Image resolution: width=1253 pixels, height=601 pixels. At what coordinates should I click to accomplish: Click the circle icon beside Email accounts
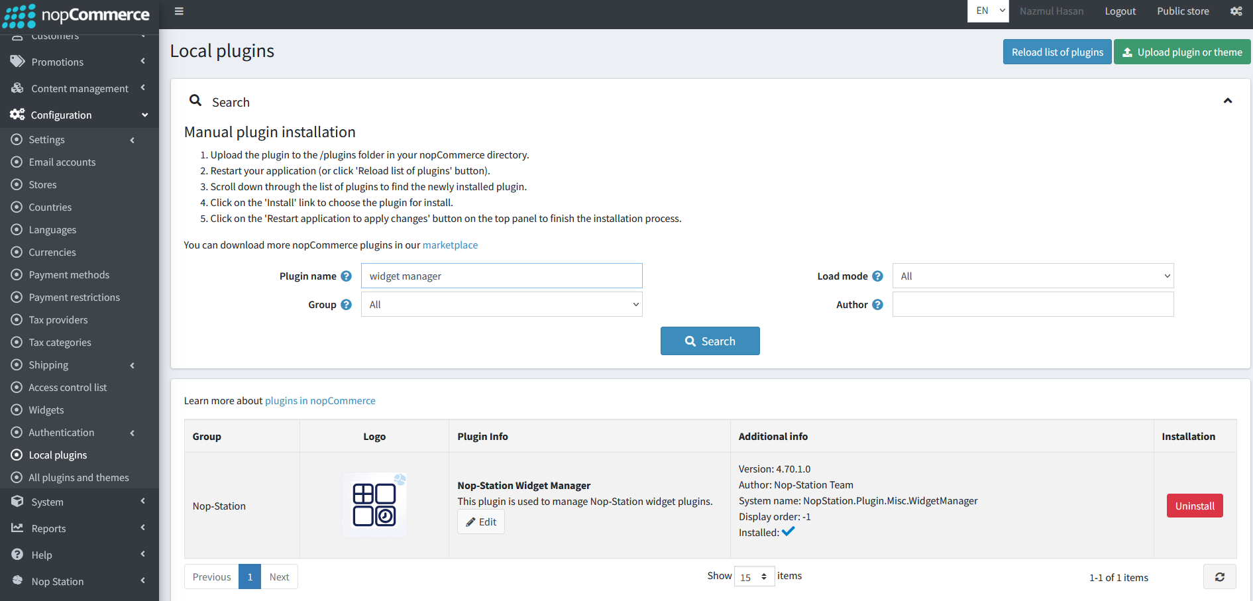click(17, 162)
